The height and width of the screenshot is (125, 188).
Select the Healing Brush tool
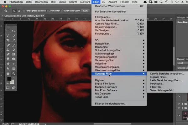tap(8, 45)
